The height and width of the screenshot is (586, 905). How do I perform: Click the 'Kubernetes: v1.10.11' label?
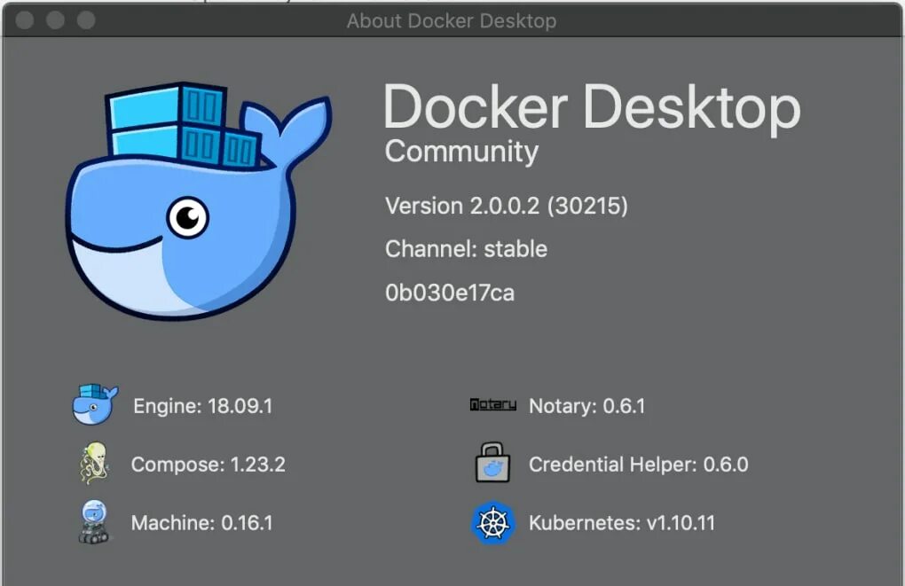pos(622,522)
